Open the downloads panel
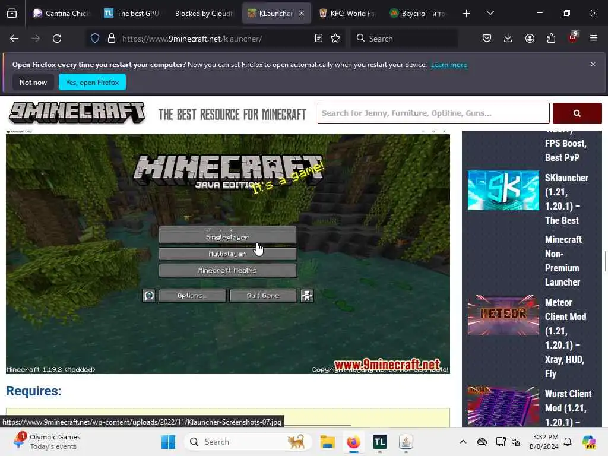The height and width of the screenshot is (456, 608). pyautogui.click(x=508, y=39)
